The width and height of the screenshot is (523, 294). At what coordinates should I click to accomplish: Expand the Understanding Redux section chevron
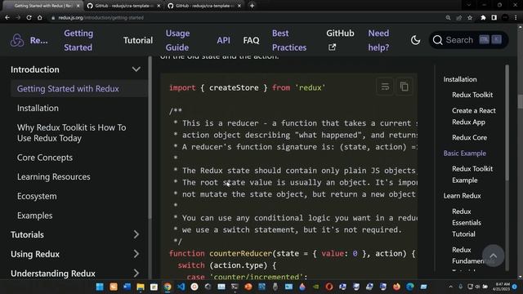tap(136, 274)
